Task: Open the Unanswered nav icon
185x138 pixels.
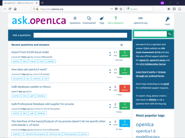Action: pos(89,18)
